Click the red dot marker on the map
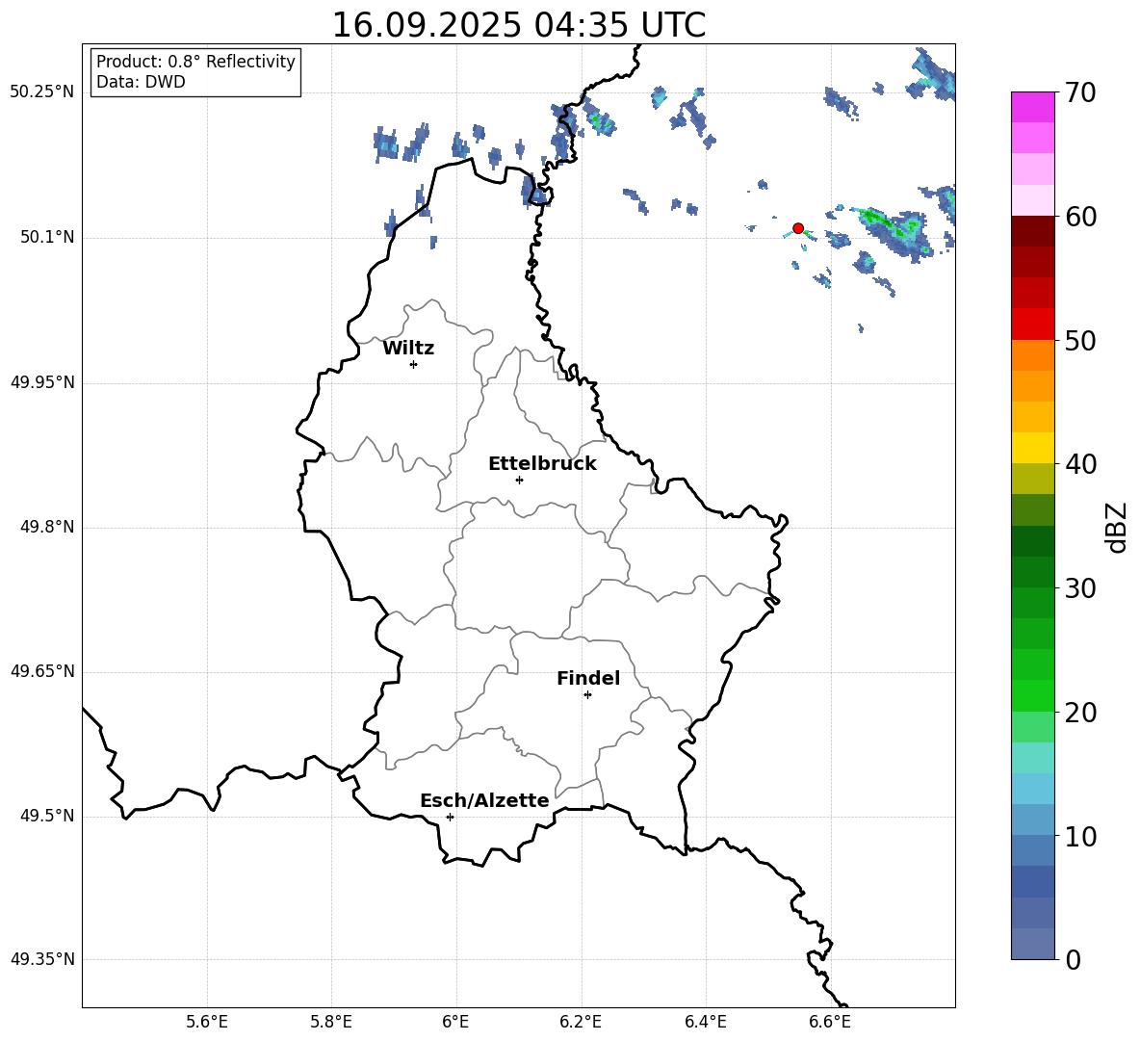This screenshot has height=1041, width=1140. [798, 228]
